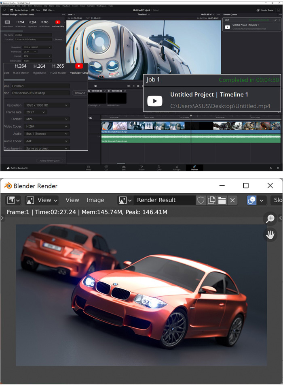Toggle the Tape panel button
The height and width of the screenshot is (387, 283).
(36, 10)
